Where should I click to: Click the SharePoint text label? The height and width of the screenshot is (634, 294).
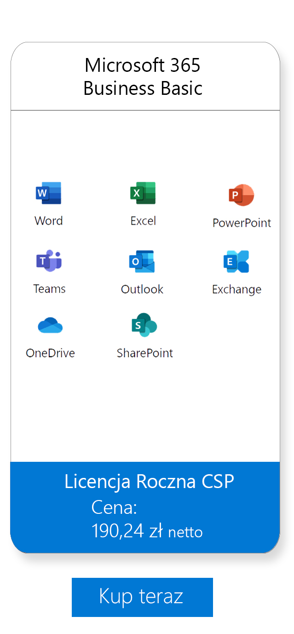[x=145, y=353]
